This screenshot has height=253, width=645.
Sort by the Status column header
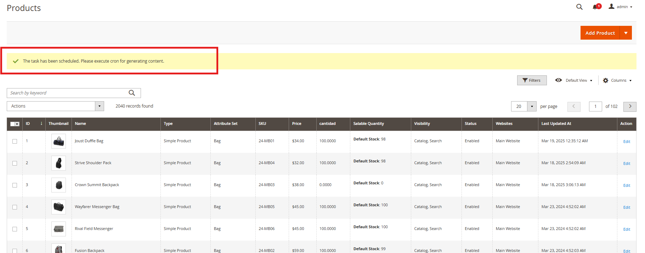477,123
